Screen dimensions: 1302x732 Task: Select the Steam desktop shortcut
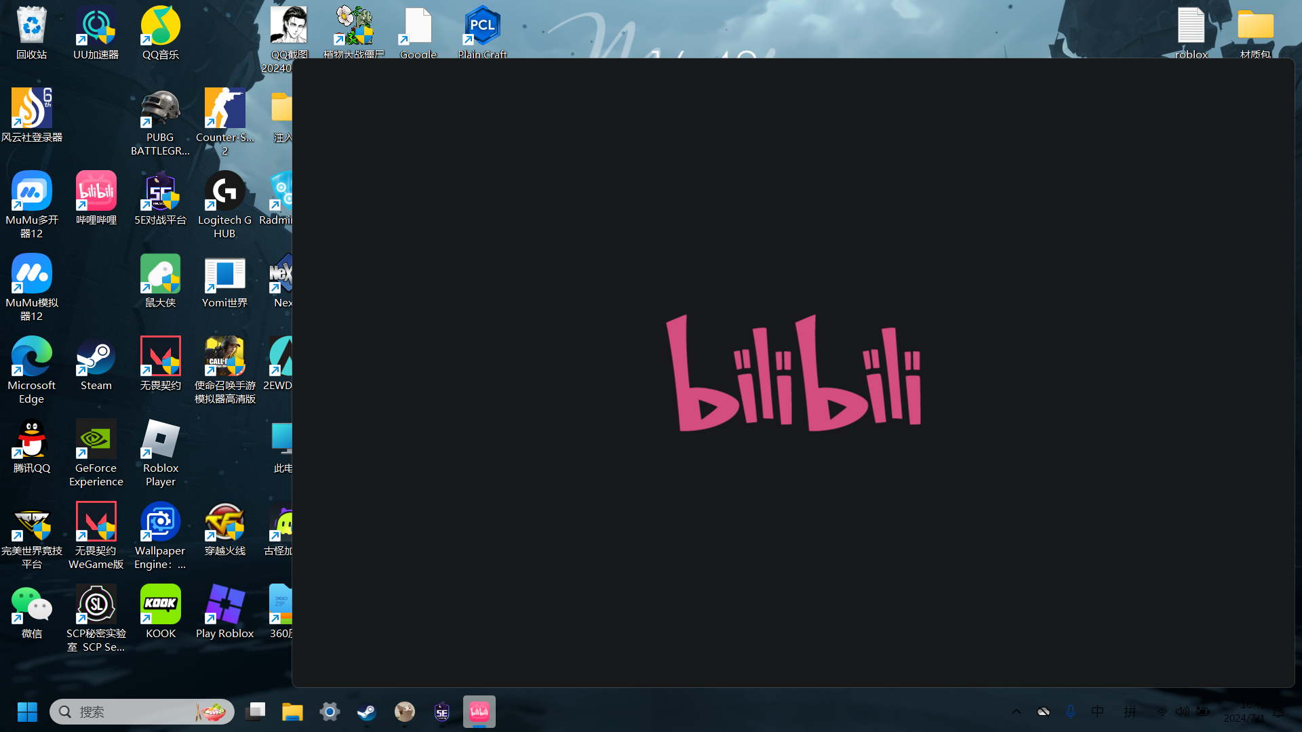96,363
